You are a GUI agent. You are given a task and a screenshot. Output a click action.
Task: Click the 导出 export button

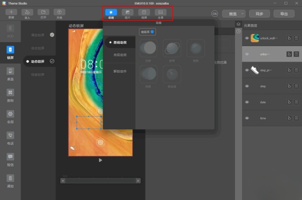[x=284, y=14]
